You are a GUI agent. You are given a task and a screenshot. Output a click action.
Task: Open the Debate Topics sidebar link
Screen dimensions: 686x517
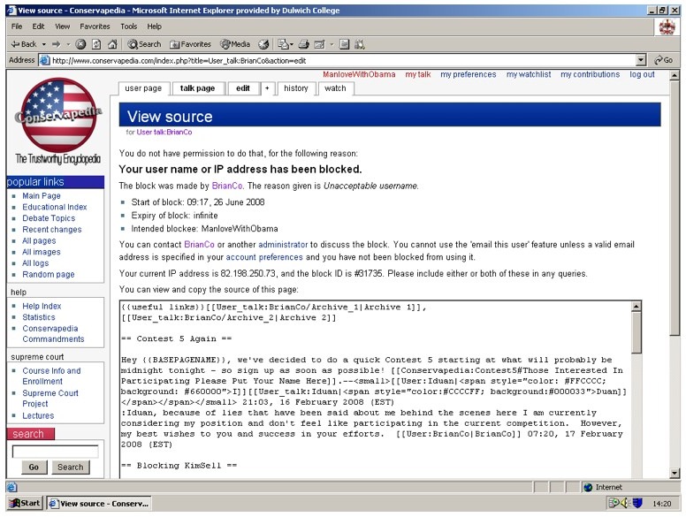pyautogui.click(x=49, y=218)
